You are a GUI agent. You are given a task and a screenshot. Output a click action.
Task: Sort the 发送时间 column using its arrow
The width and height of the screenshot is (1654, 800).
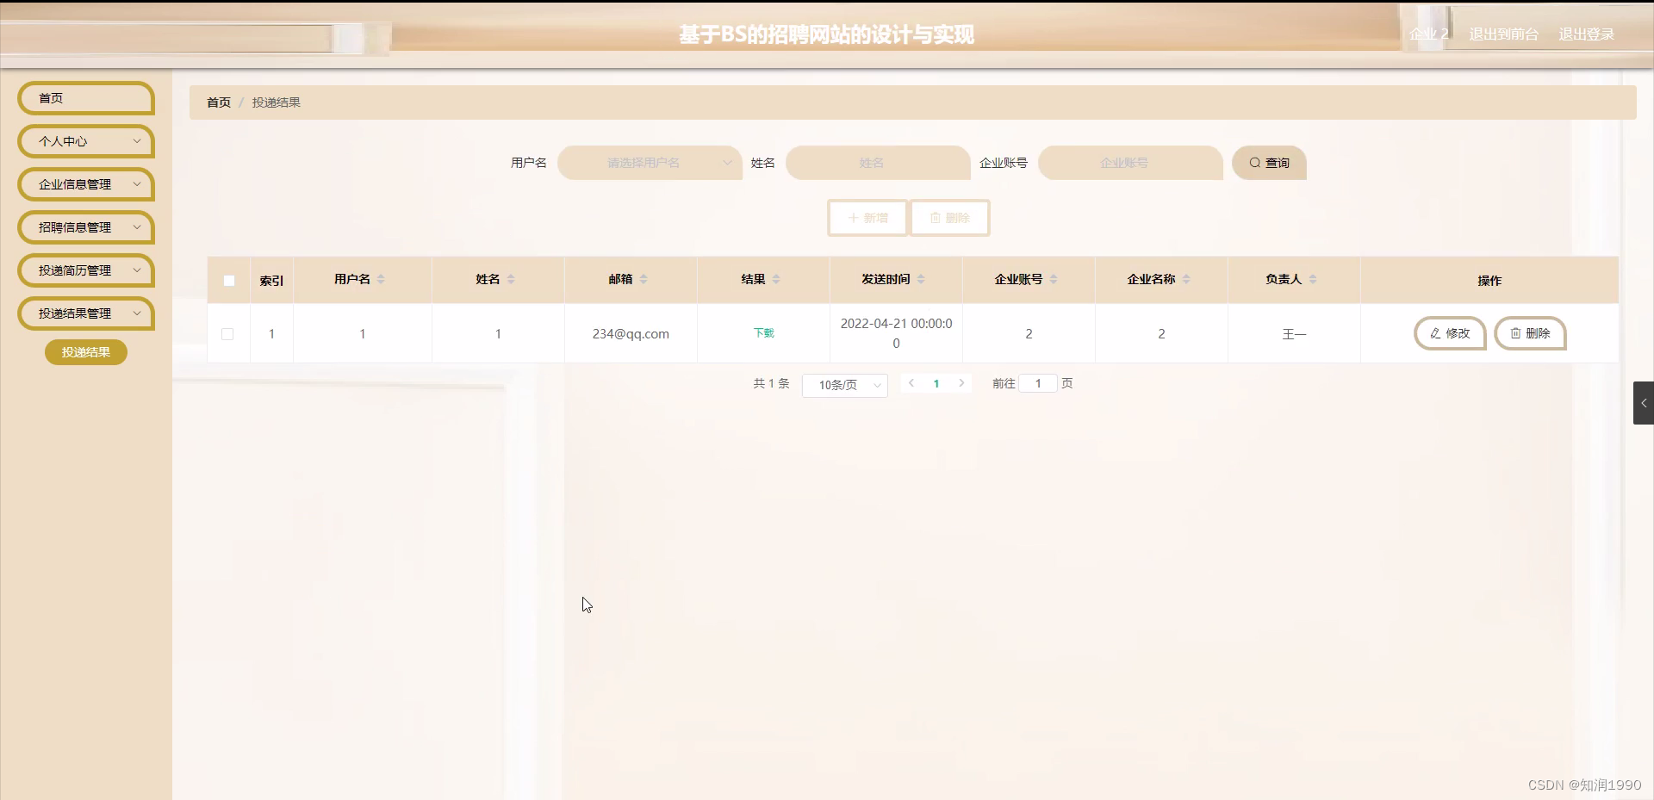click(921, 280)
